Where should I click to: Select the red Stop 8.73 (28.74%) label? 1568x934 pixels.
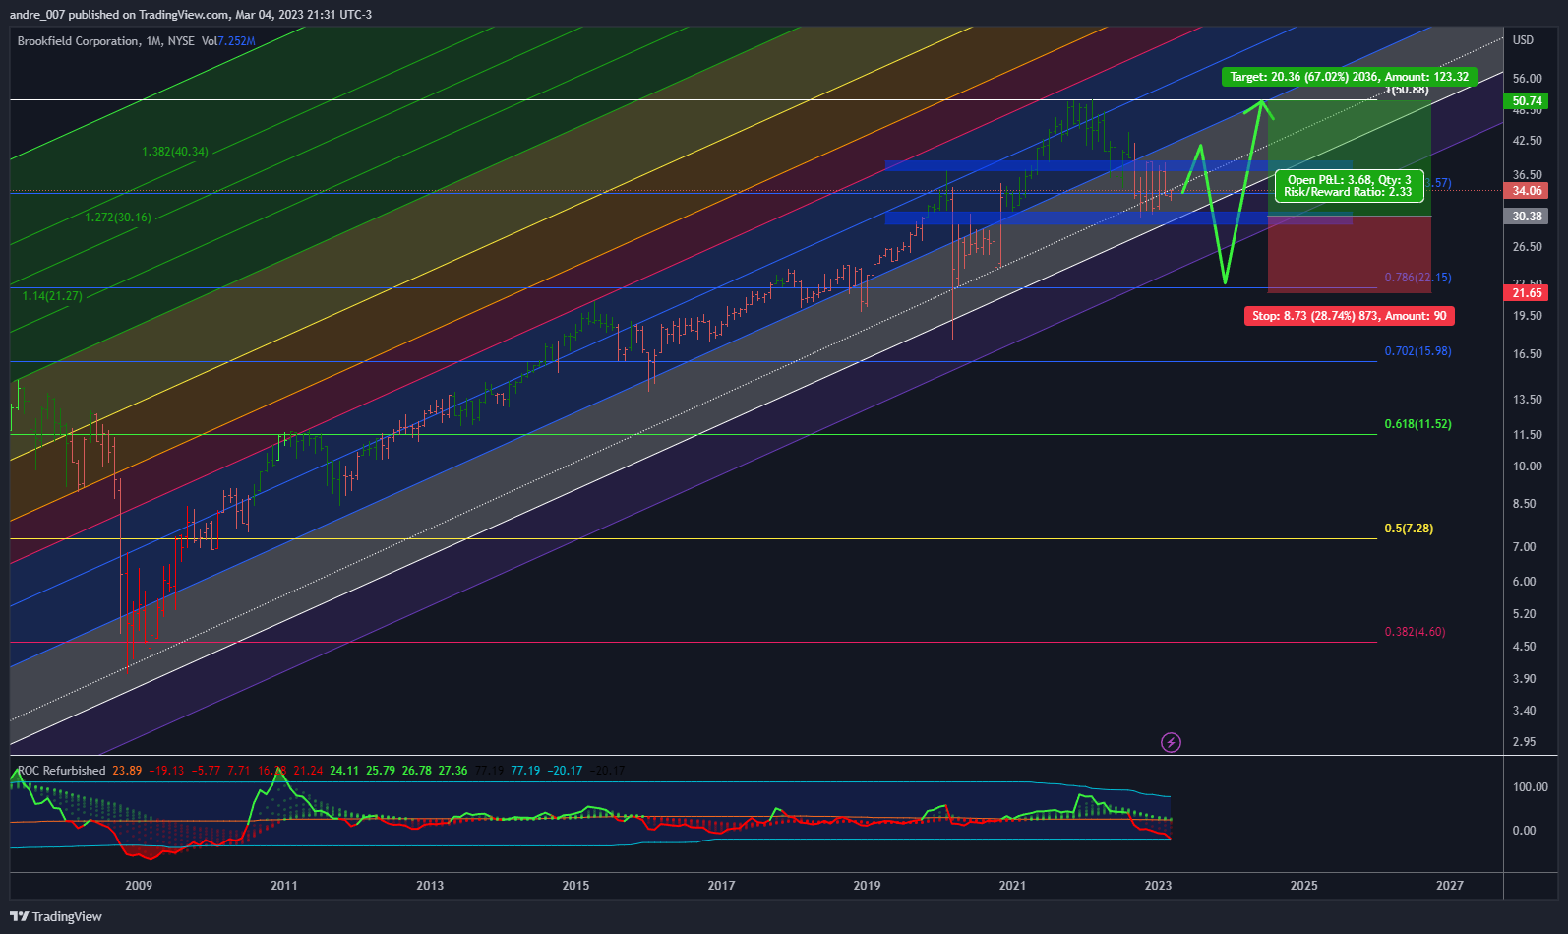[x=1350, y=316]
